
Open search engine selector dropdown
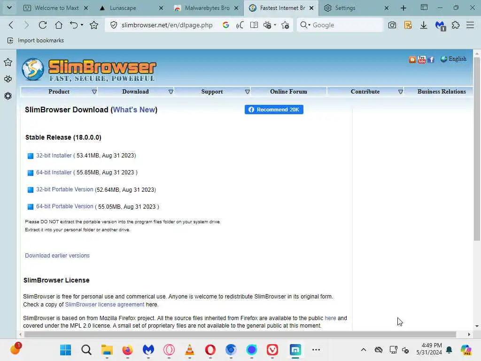[x=305, y=25]
